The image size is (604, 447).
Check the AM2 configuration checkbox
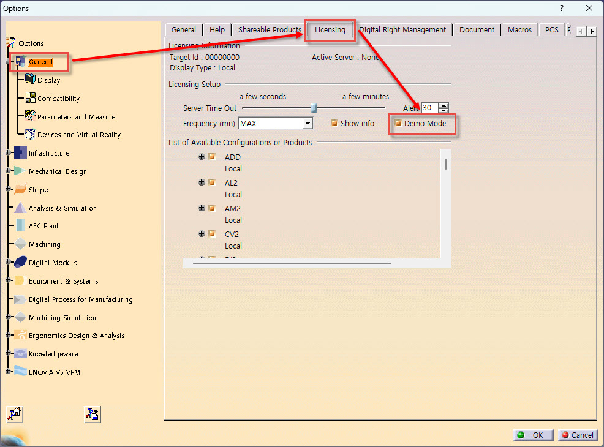tap(212, 208)
